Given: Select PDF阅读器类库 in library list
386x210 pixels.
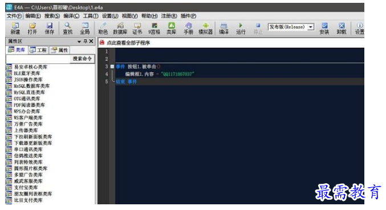Looking at the screenshot, I should click(29, 105).
